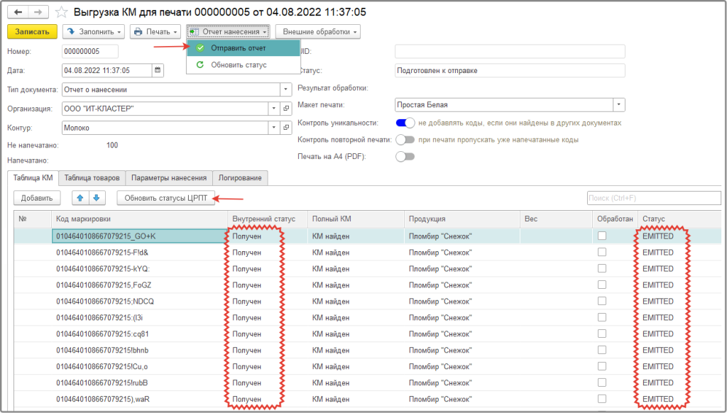Image resolution: width=727 pixels, height=413 pixels.
Task: Move row up with blue arrow
Action: point(80,198)
